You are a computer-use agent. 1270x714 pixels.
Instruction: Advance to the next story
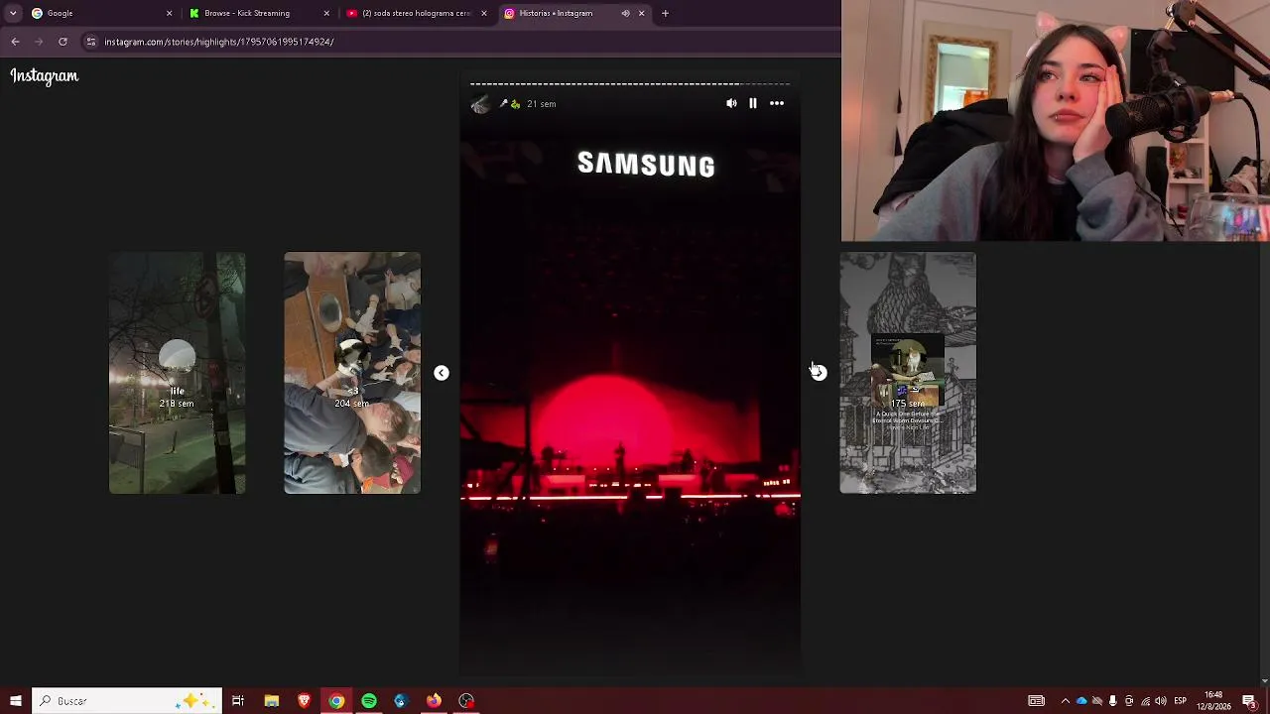pos(819,373)
